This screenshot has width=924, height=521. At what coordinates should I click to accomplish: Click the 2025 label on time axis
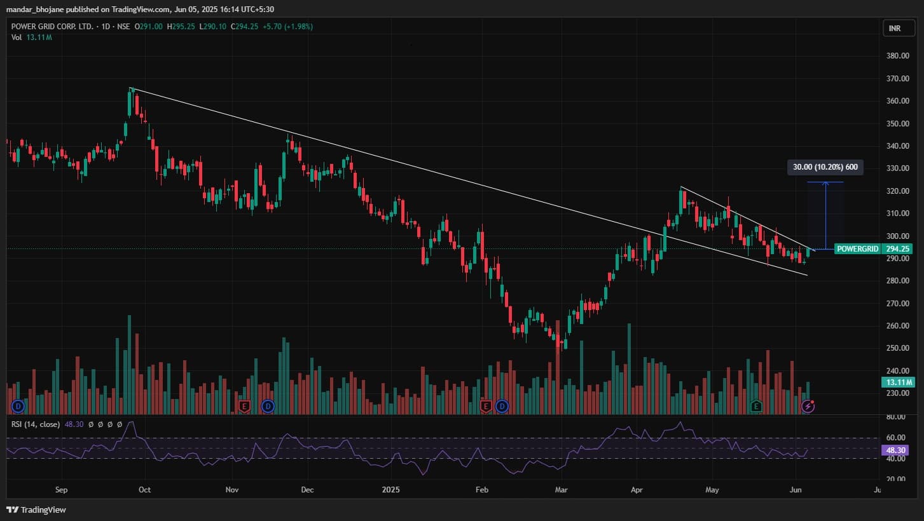tap(390, 490)
